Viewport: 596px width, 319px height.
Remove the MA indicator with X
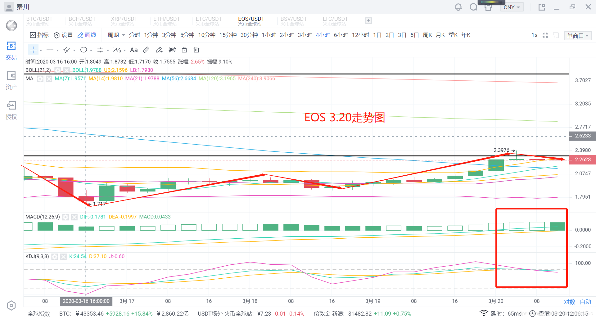(x=49, y=79)
